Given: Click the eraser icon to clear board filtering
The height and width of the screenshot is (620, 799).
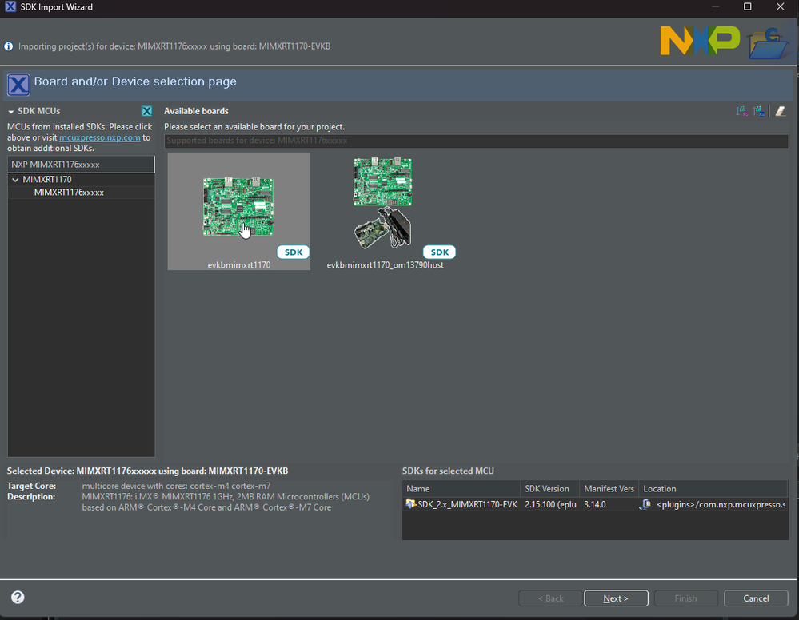Looking at the screenshot, I should pos(780,110).
